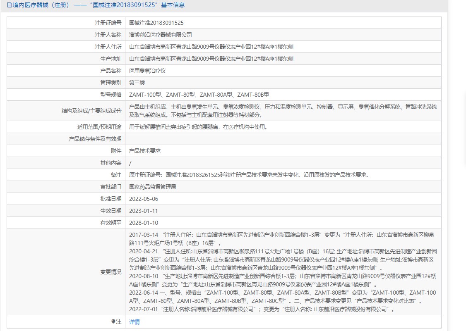This screenshot has width=466, height=331.
Task: Select management class value 第三类
Action: [x=137, y=83]
